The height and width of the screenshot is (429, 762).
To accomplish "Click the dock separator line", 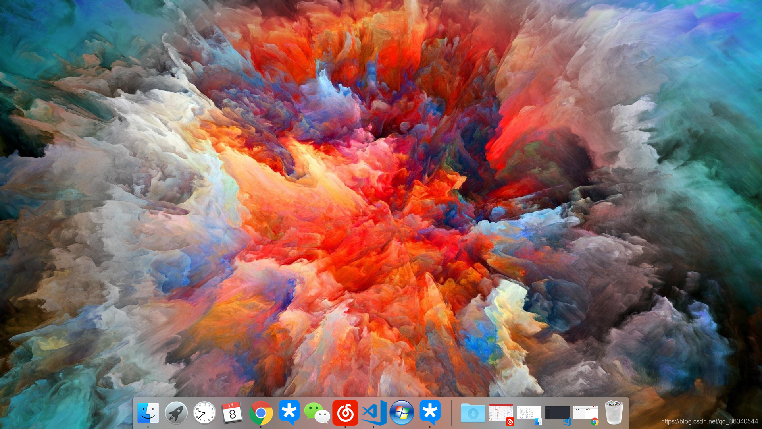I will [451, 413].
